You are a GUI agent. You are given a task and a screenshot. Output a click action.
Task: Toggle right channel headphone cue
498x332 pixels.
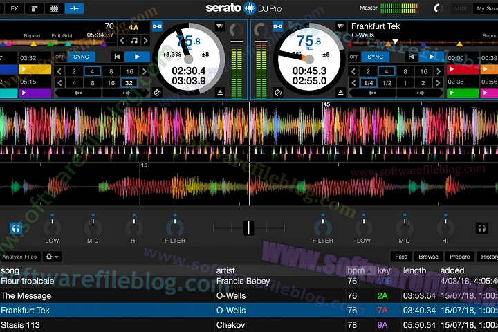(482, 228)
